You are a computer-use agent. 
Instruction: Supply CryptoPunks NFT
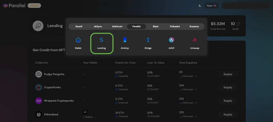[x=228, y=87]
